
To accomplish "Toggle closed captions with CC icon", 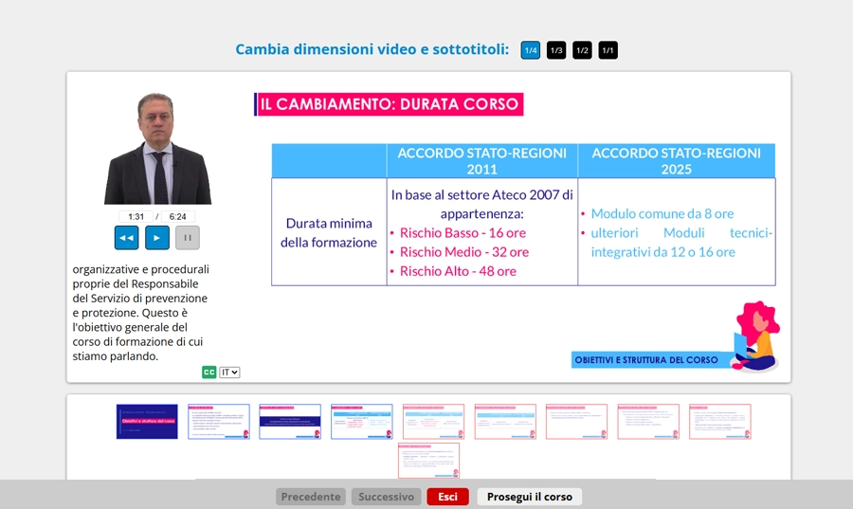I will 209,372.
